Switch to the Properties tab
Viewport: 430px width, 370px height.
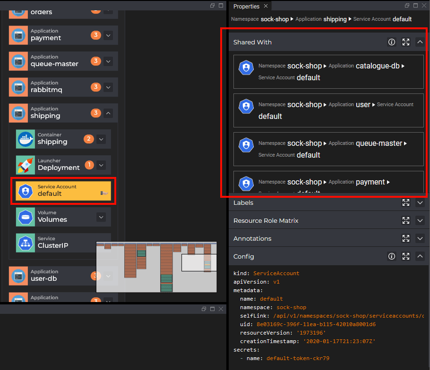point(246,6)
